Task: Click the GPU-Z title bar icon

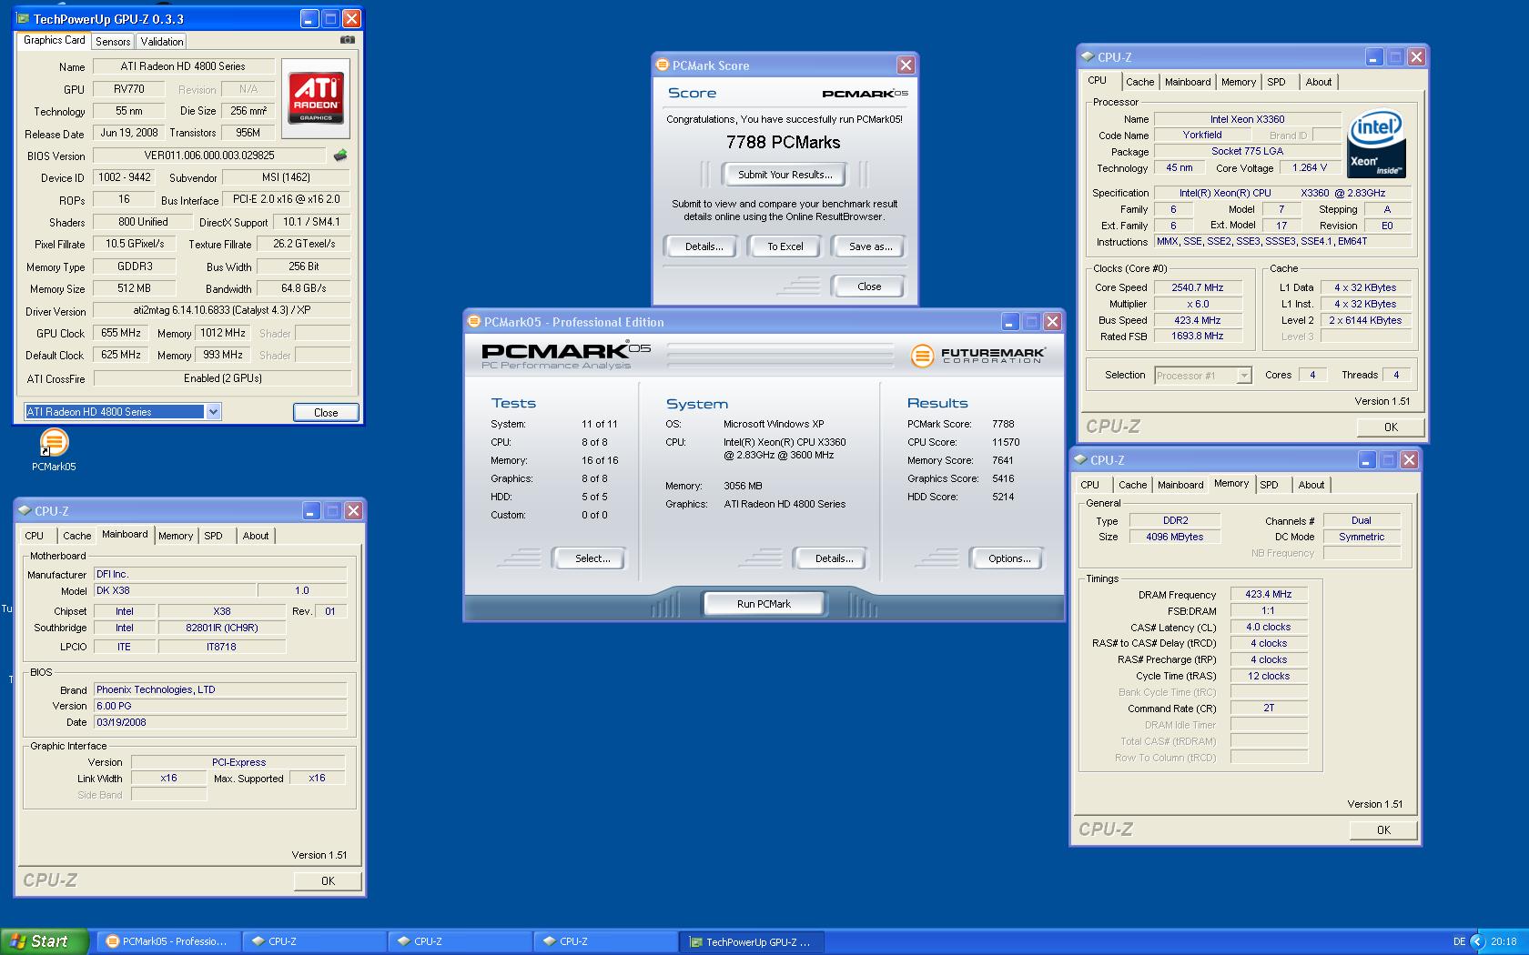Action: click(x=24, y=18)
